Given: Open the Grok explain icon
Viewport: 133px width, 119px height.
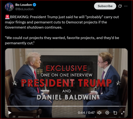Looking at the screenshot, I should coord(120,6).
